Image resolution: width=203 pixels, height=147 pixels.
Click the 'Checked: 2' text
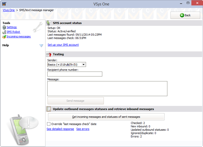pos(138,123)
